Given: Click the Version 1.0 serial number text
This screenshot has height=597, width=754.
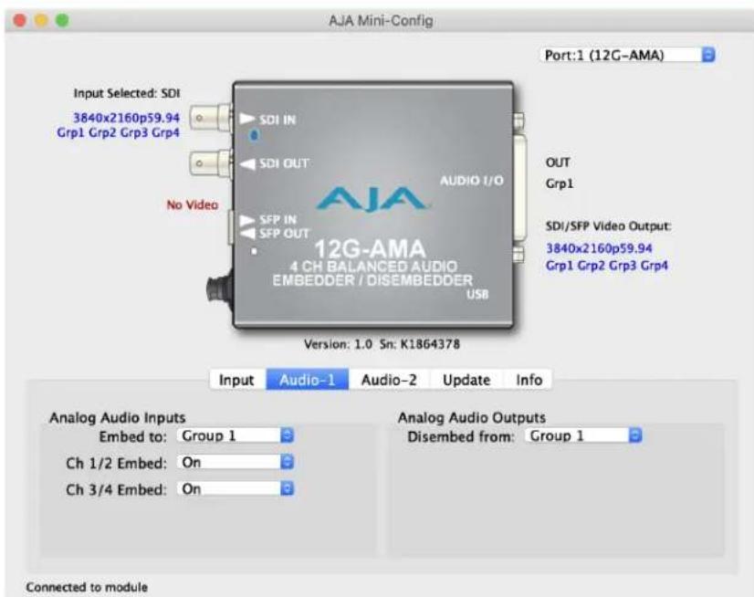Looking at the screenshot, I should pos(382,344).
